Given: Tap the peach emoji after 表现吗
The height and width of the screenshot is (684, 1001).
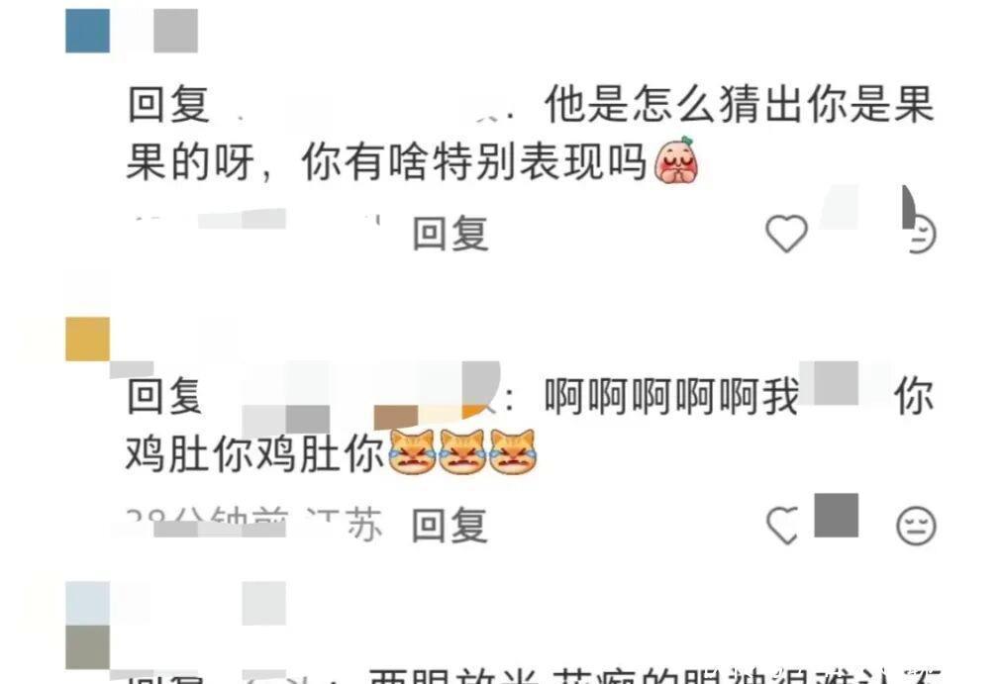Looking at the screenshot, I should [x=676, y=160].
